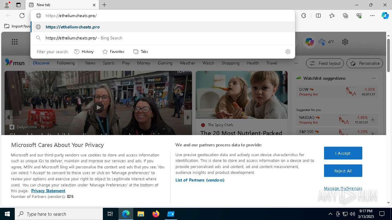This screenshot has height=220, width=392.
Task: Filter search by History
Action: click(84, 52)
